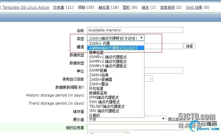Choose JMX 端点代理程式 option
Viewport: 221px width, 134px height.
click(116, 111)
